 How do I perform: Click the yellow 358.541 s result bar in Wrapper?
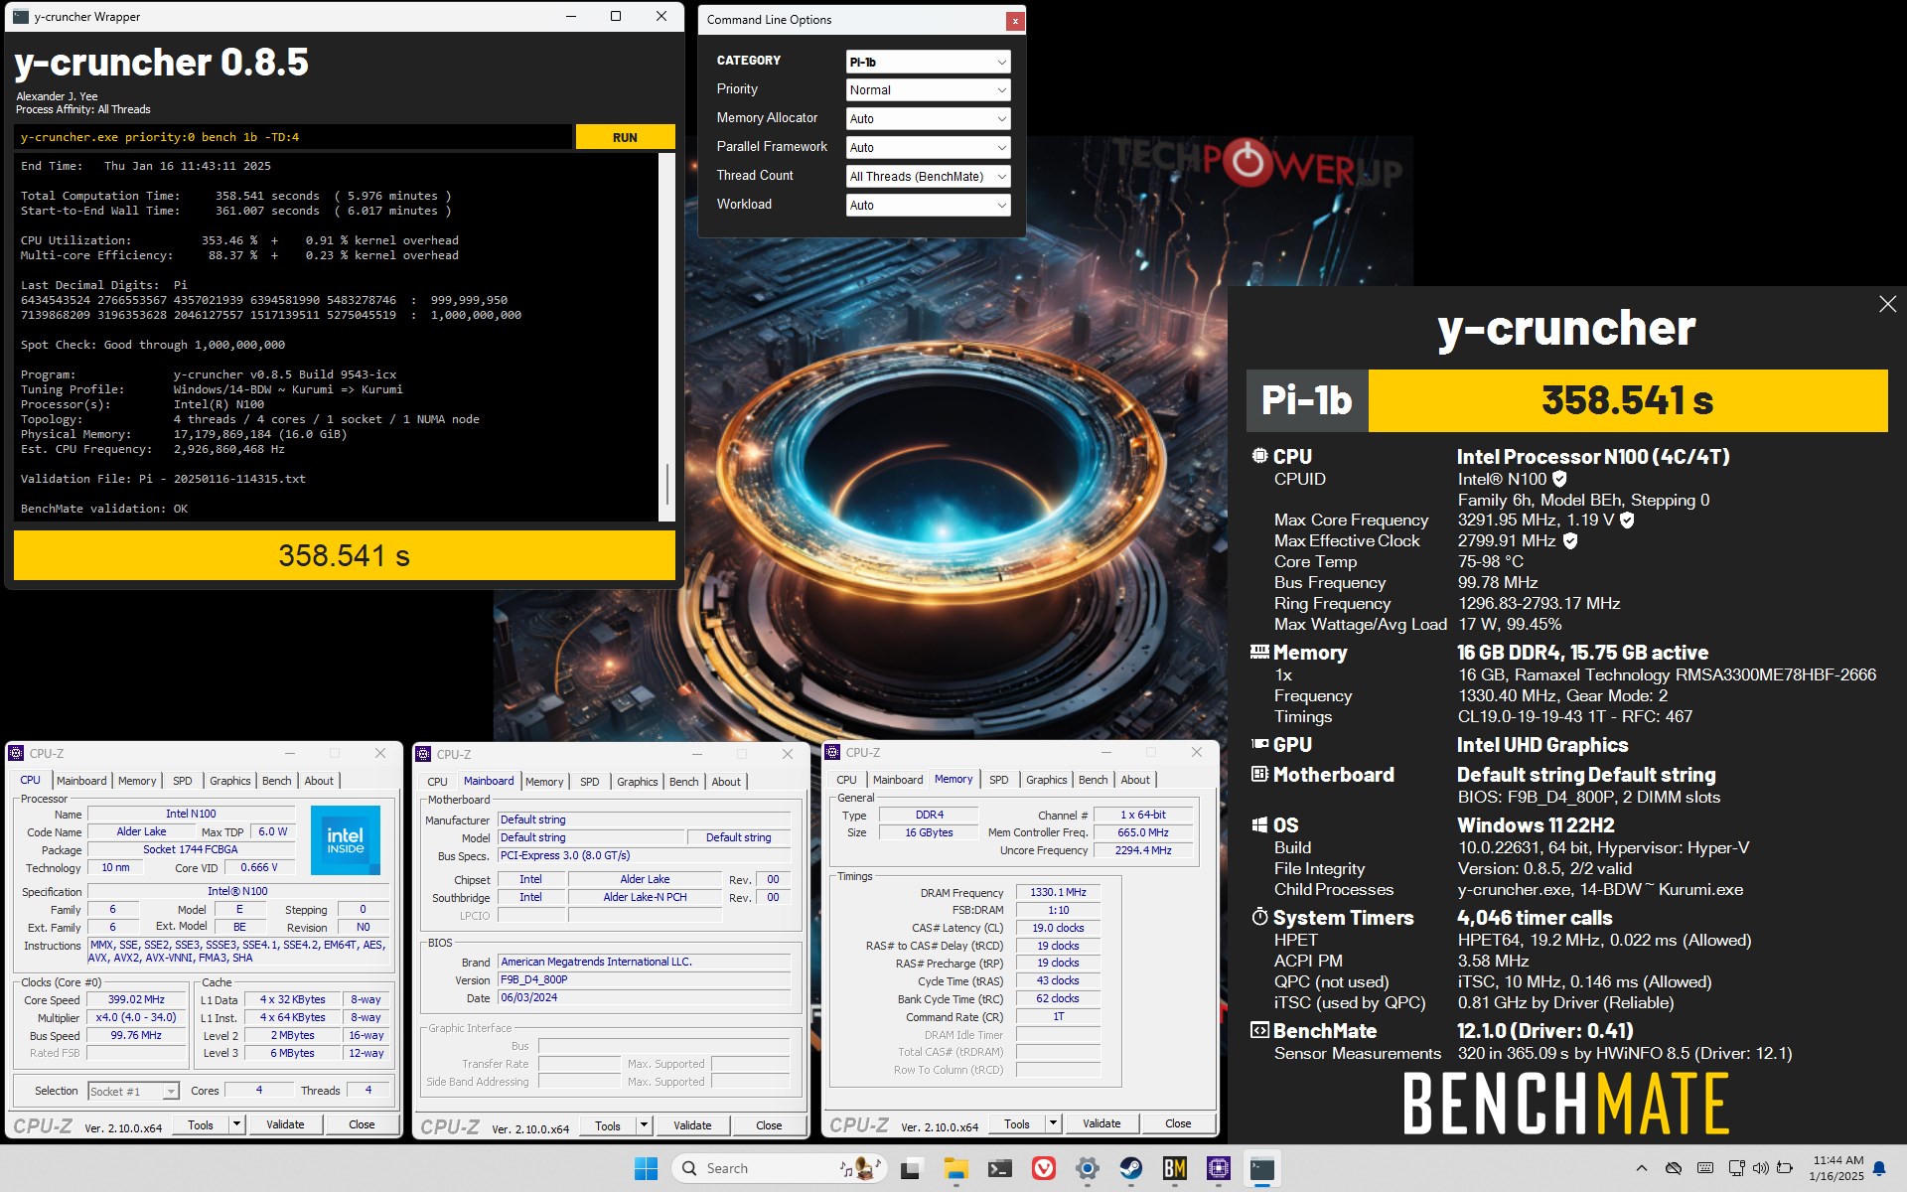coord(344,555)
